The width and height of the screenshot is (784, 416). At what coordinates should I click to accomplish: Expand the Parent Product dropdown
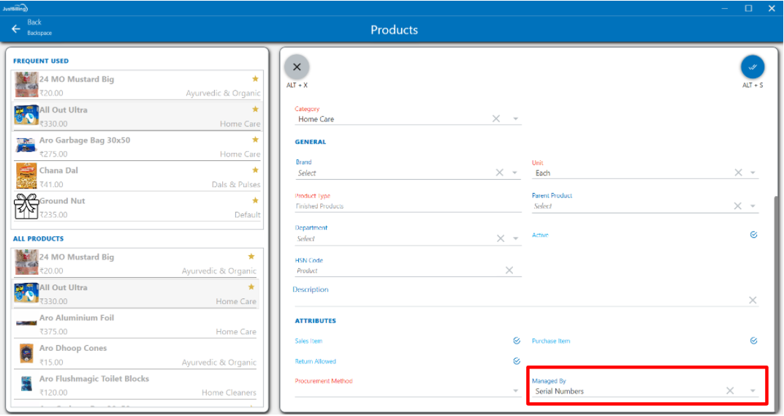(753, 206)
